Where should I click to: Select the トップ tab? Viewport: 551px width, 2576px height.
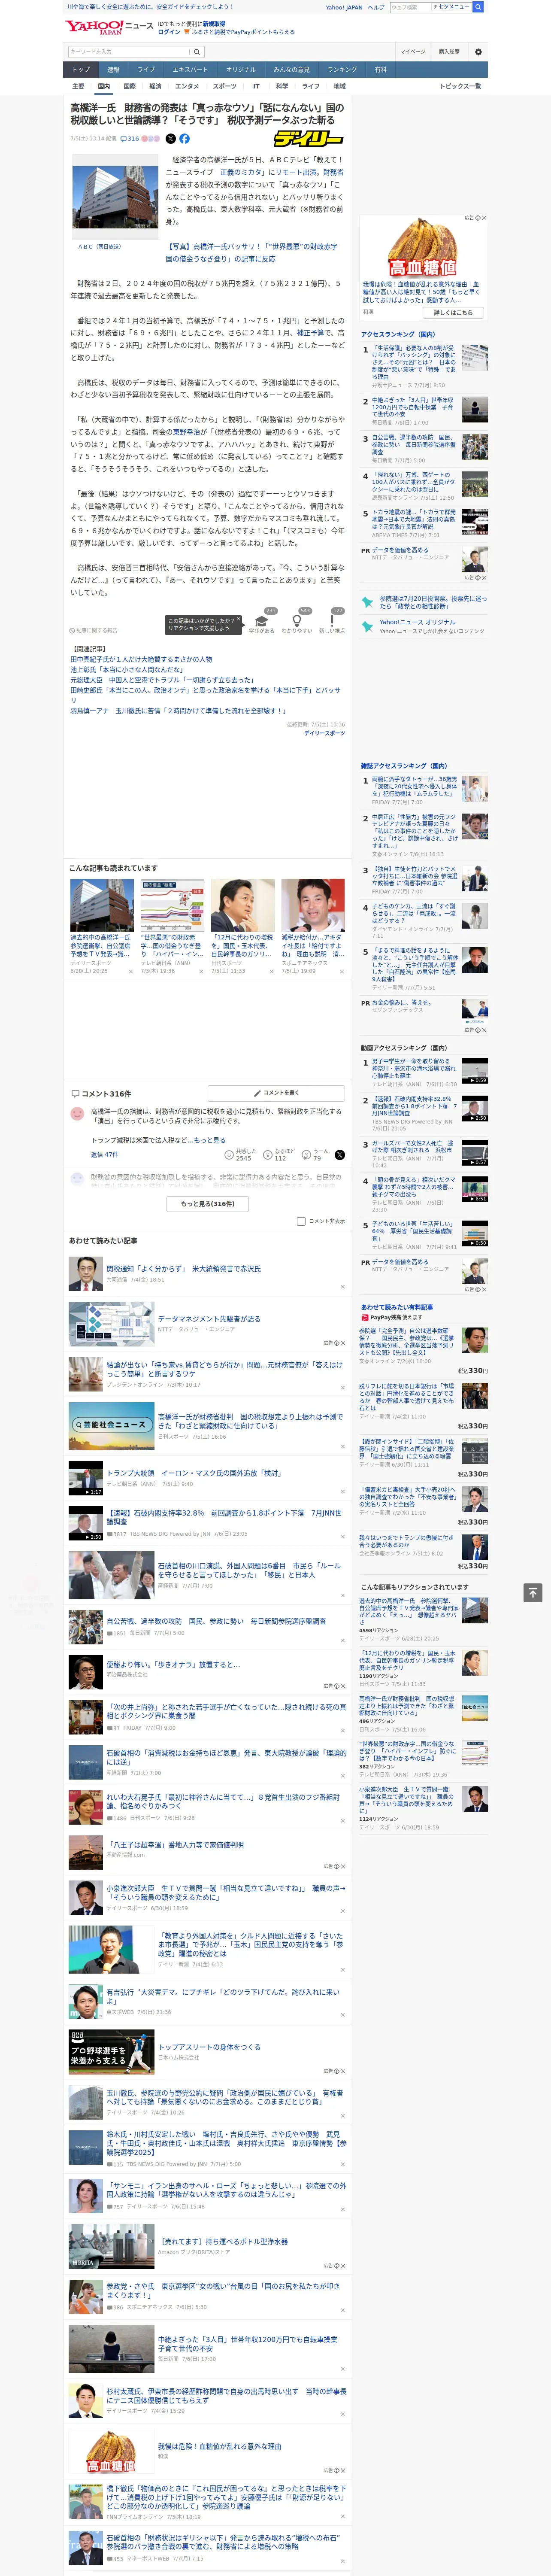[81, 69]
